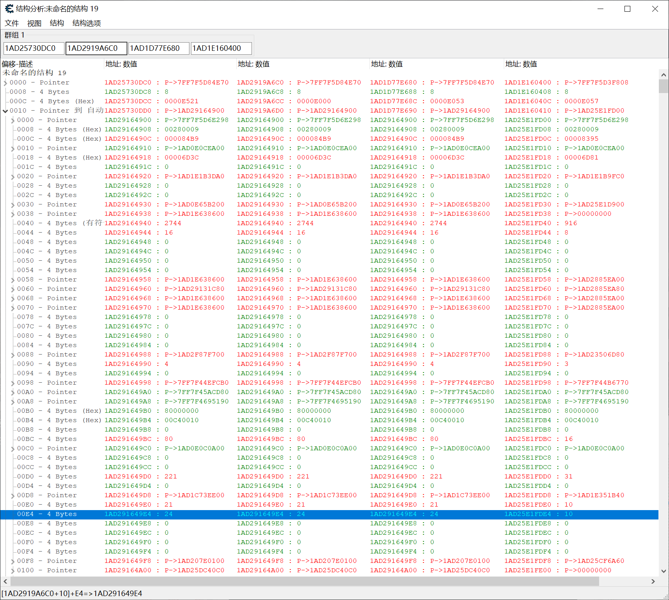Open the 视图 menu

34,23
